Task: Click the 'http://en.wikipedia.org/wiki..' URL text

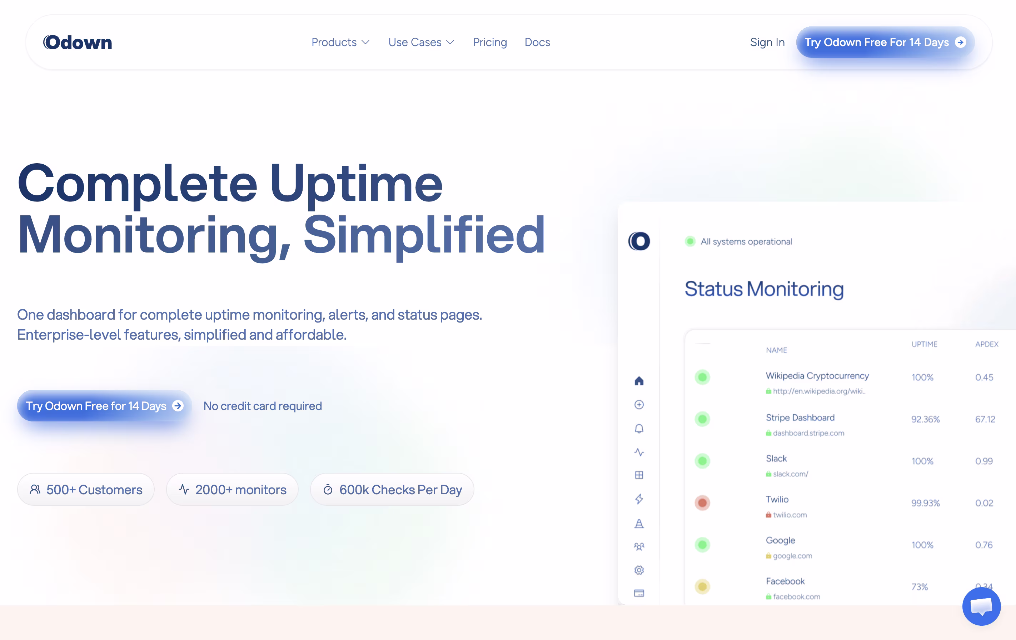Action: coord(819,391)
